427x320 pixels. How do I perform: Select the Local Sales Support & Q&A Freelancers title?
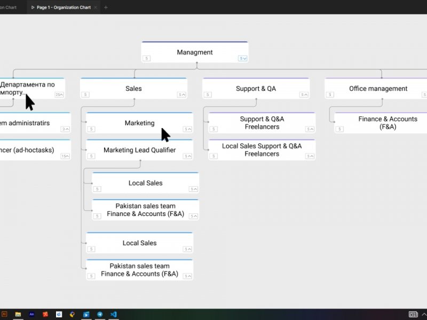tap(262, 150)
